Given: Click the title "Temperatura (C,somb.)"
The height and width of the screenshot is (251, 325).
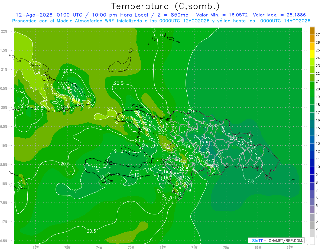Looking at the screenshot, I should pyautogui.click(x=165, y=6).
